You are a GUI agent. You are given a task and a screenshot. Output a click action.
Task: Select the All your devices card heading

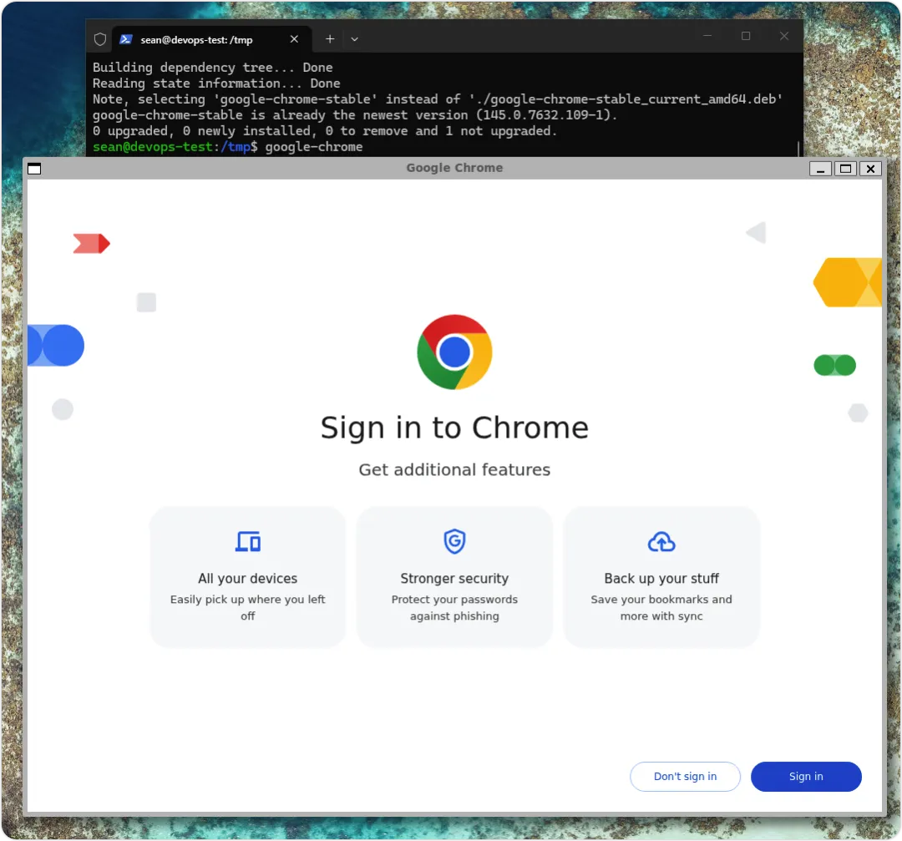coord(247,578)
